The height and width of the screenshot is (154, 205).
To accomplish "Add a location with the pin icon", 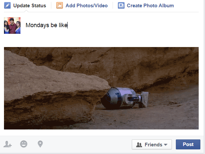I will [40, 144].
